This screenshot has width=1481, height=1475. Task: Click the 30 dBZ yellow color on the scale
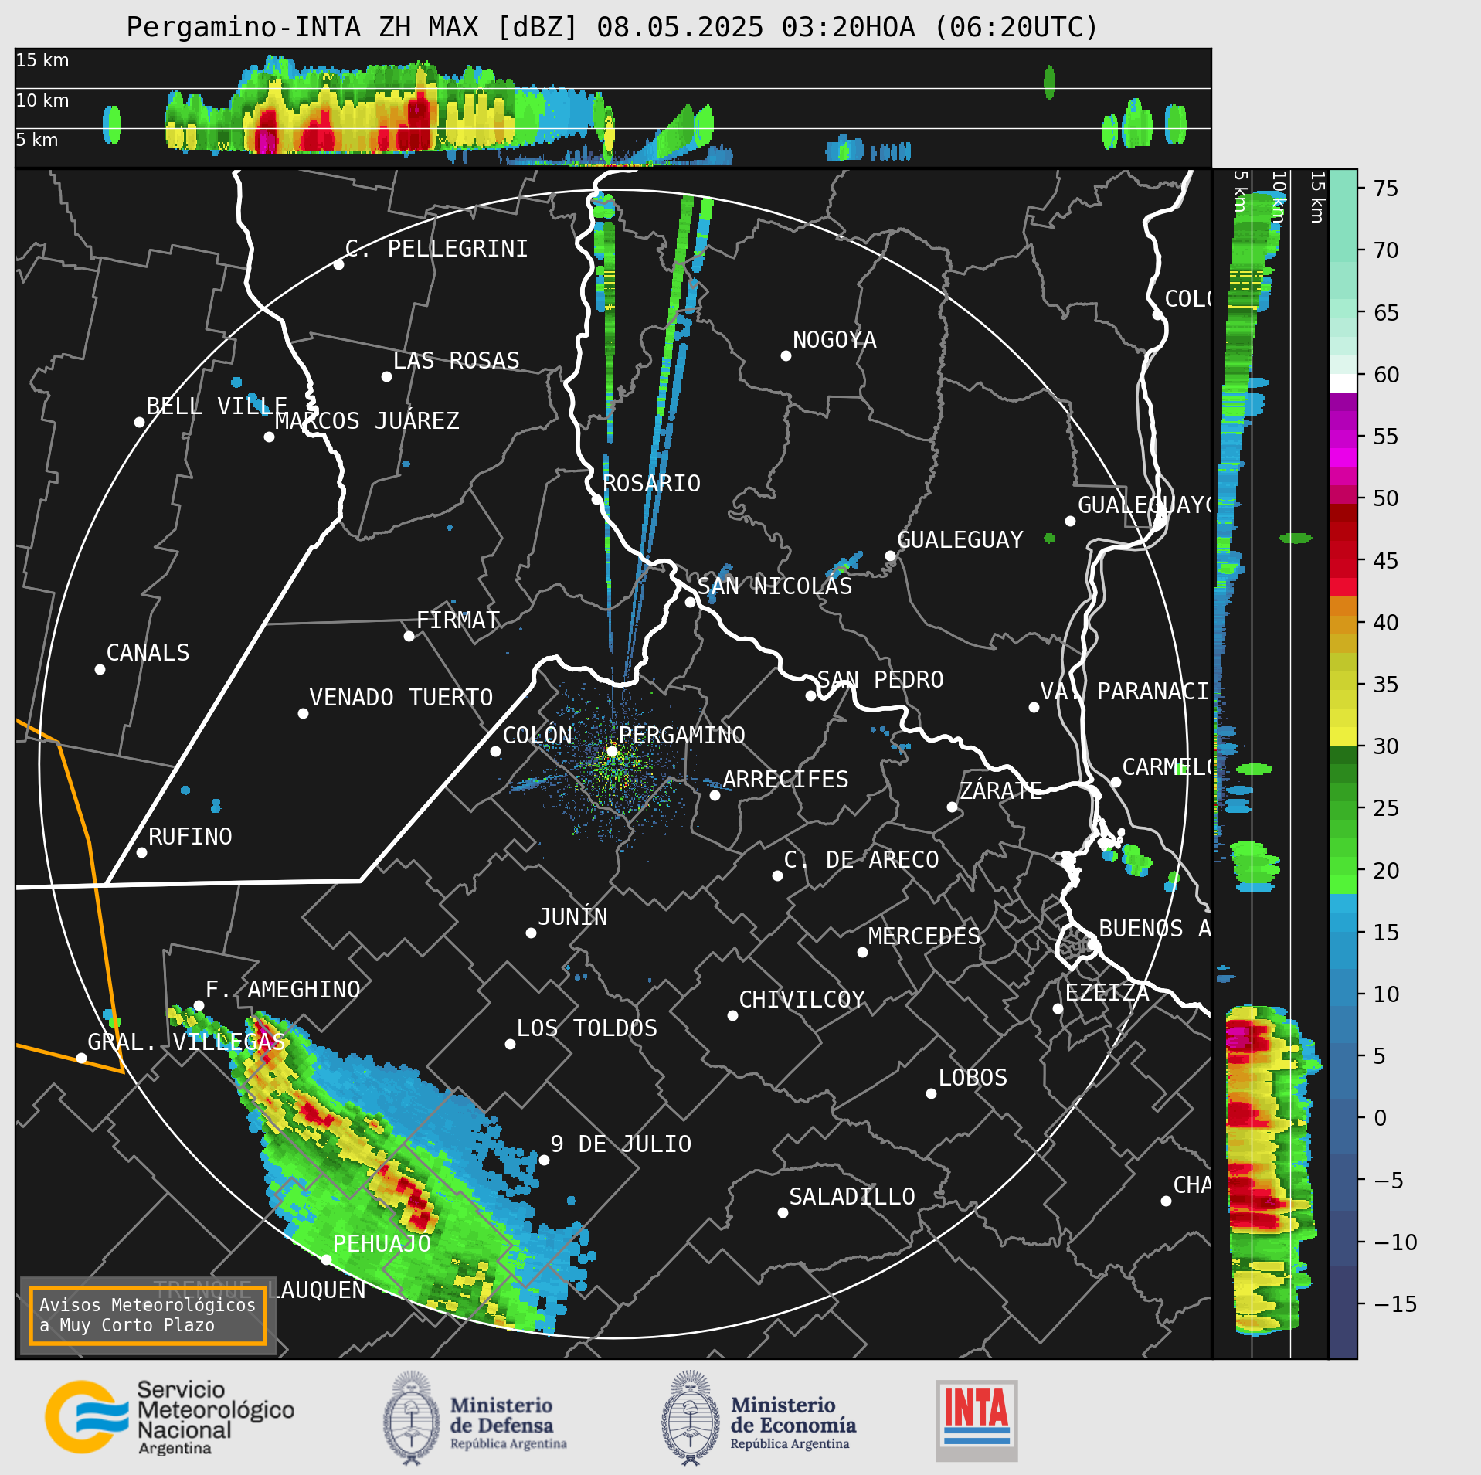[1343, 736]
